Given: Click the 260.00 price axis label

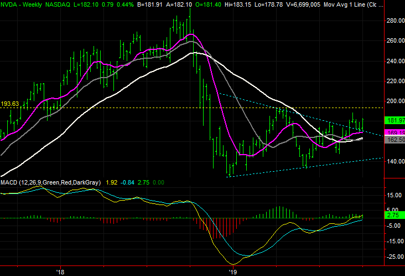Looking at the screenshot, I should (396, 40).
